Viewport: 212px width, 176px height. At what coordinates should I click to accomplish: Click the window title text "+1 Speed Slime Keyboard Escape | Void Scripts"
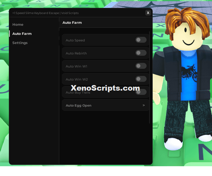46,13
